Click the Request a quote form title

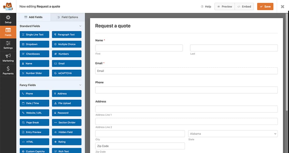point(113,26)
